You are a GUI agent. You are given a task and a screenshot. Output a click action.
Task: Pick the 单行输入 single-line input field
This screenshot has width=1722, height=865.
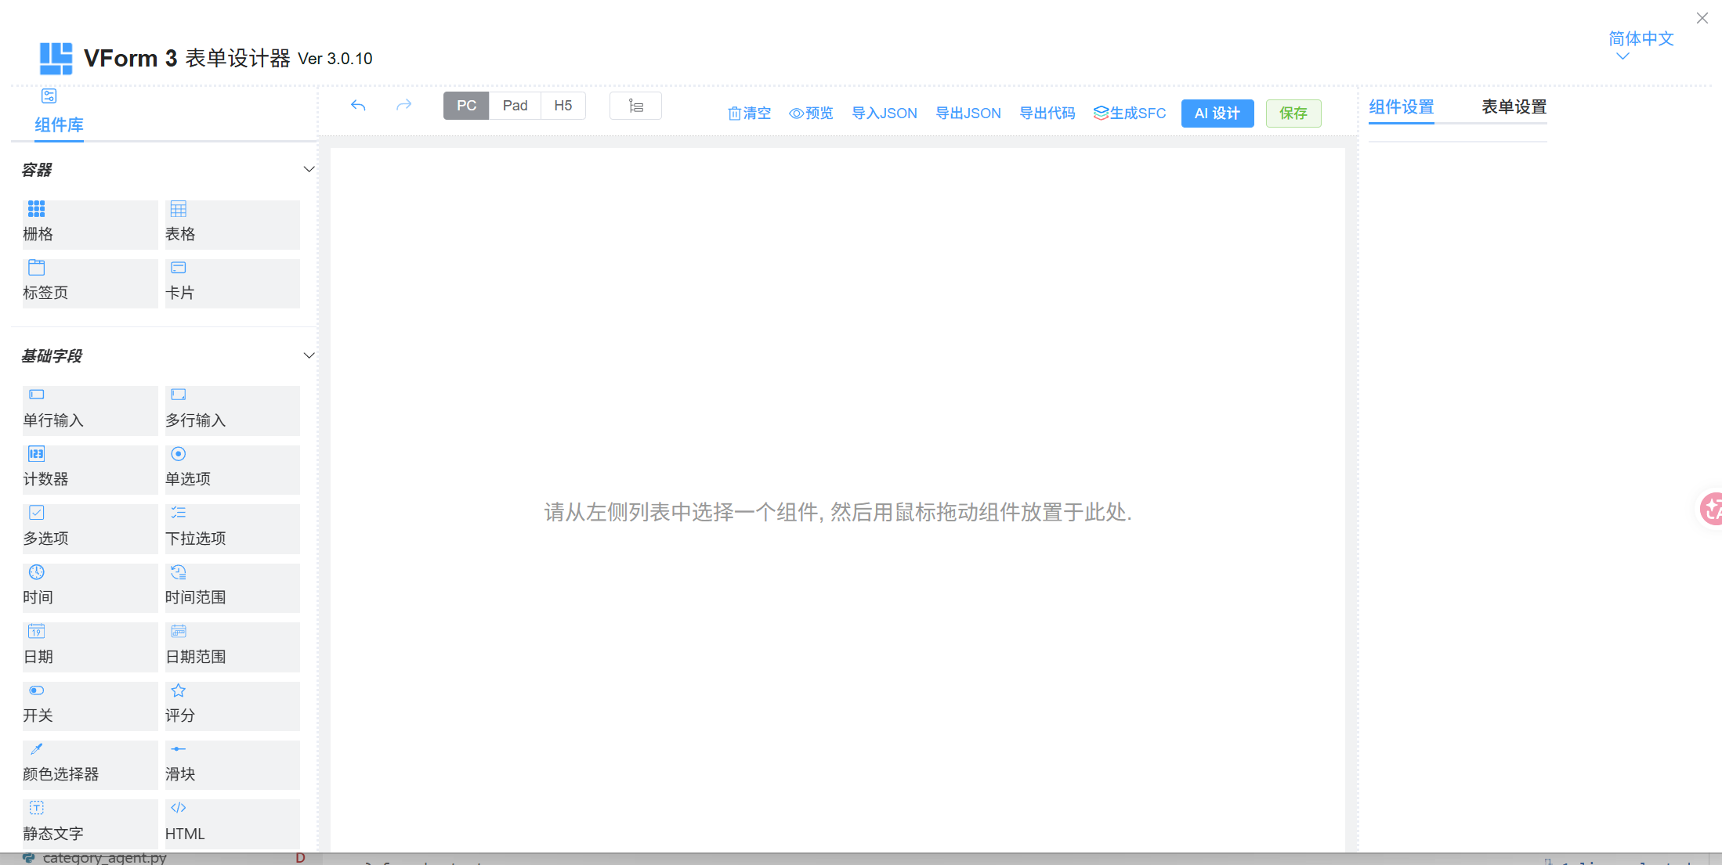coord(90,410)
